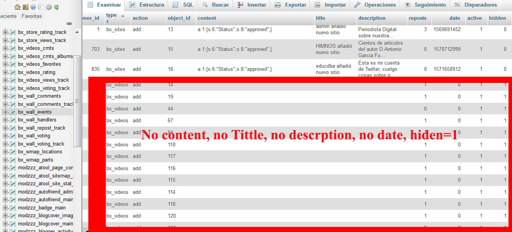Click table icon beside bx_wall_voting
The height and width of the screenshot is (232, 512).
coord(13,136)
